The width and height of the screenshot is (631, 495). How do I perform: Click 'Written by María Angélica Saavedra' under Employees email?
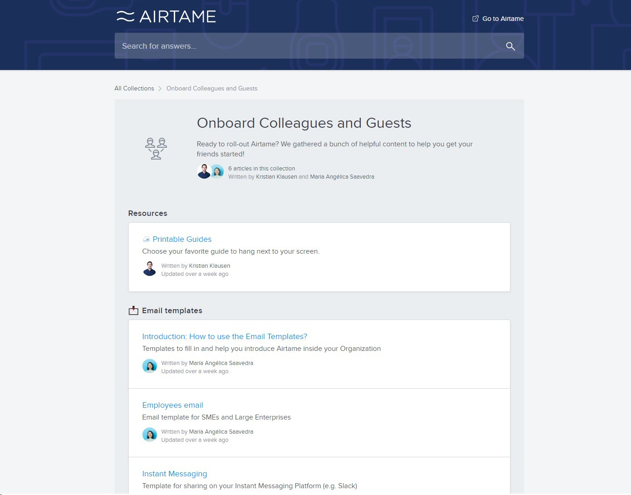[x=207, y=432]
